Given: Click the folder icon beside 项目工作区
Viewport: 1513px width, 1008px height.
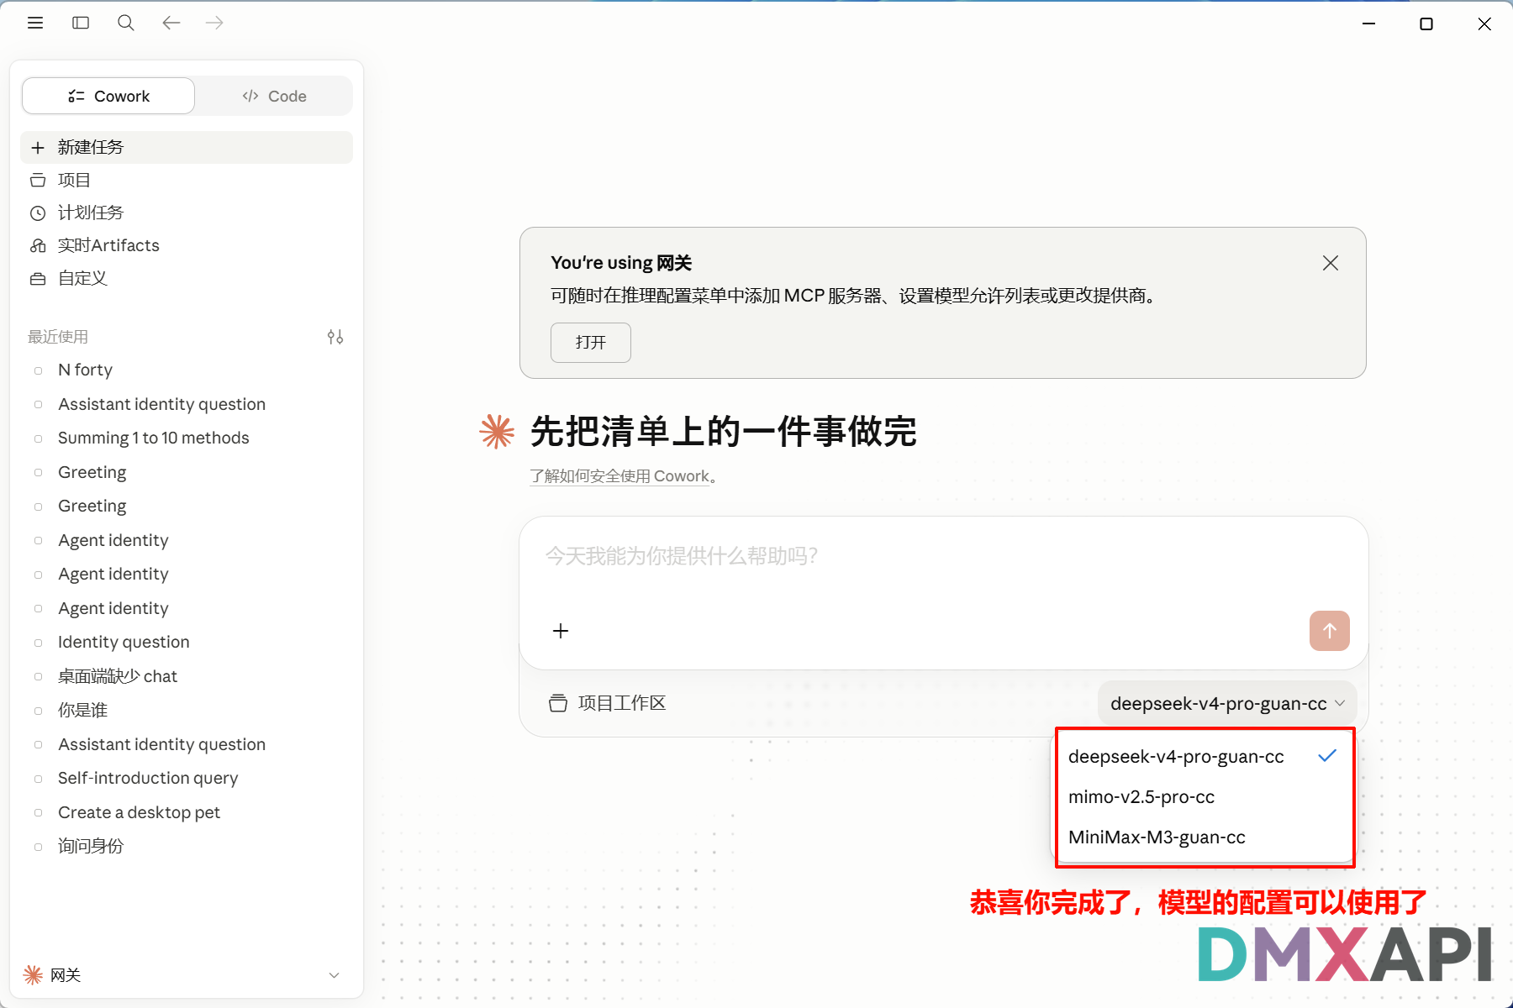Looking at the screenshot, I should point(558,703).
